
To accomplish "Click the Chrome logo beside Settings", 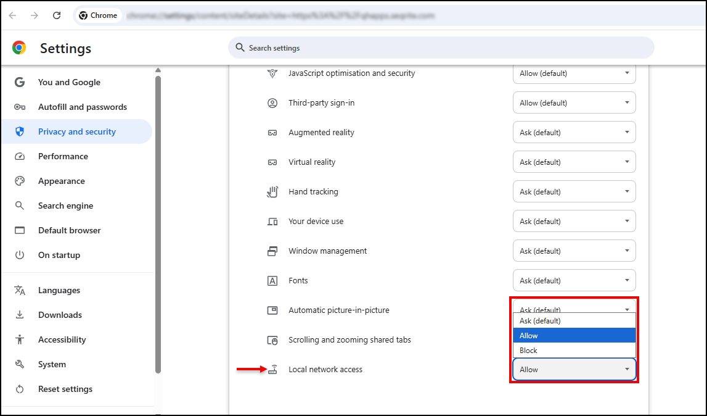I will (19, 48).
